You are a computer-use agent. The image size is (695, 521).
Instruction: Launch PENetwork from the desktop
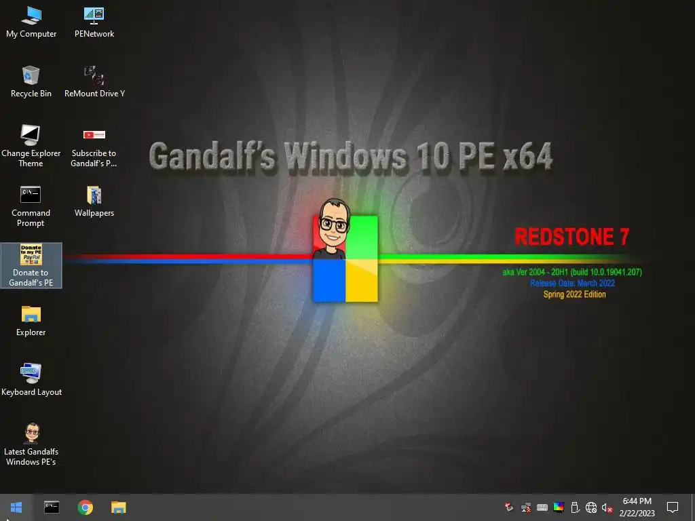[x=94, y=22]
